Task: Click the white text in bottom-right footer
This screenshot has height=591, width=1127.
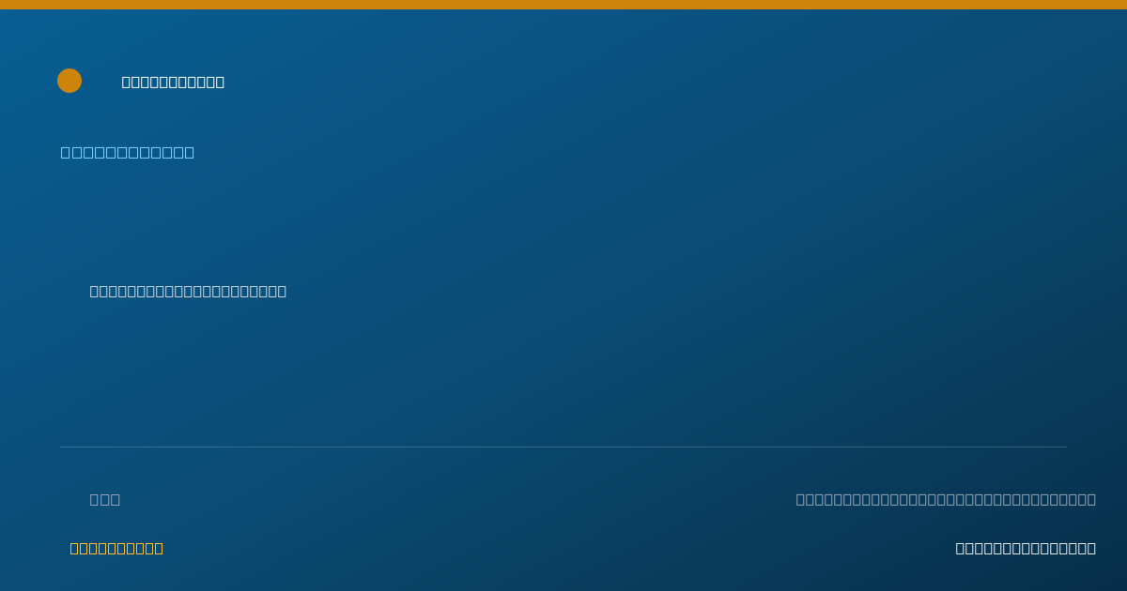Action: coord(1026,548)
